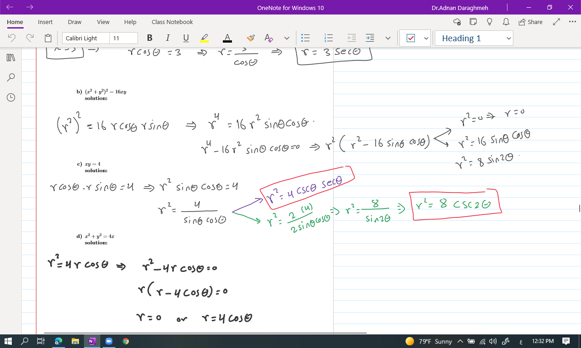Viewport: 581px width, 348px height.
Task: Increase the paragraph indent
Action: point(370,38)
